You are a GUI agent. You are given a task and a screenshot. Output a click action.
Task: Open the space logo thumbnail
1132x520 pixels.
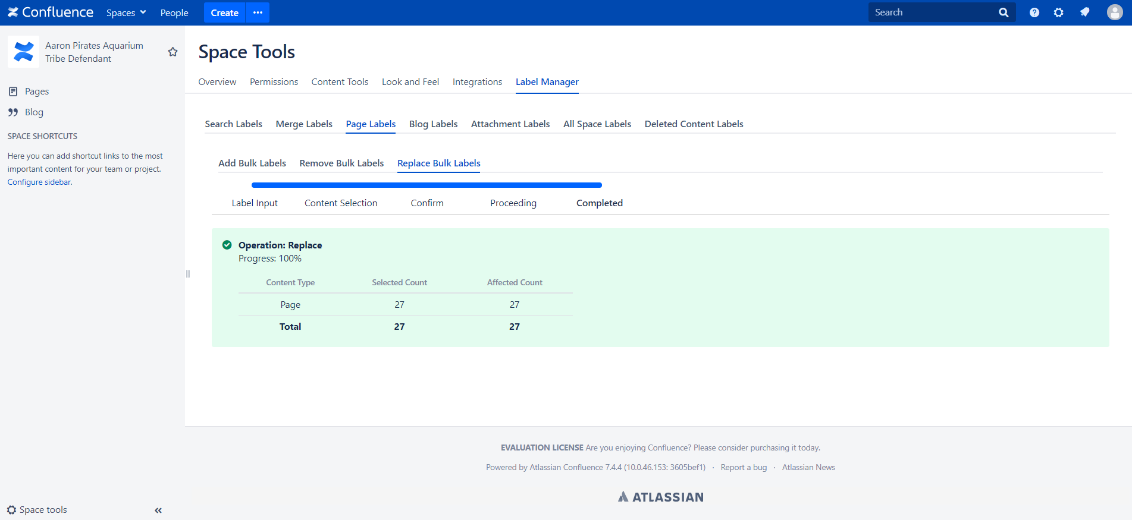(23, 52)
